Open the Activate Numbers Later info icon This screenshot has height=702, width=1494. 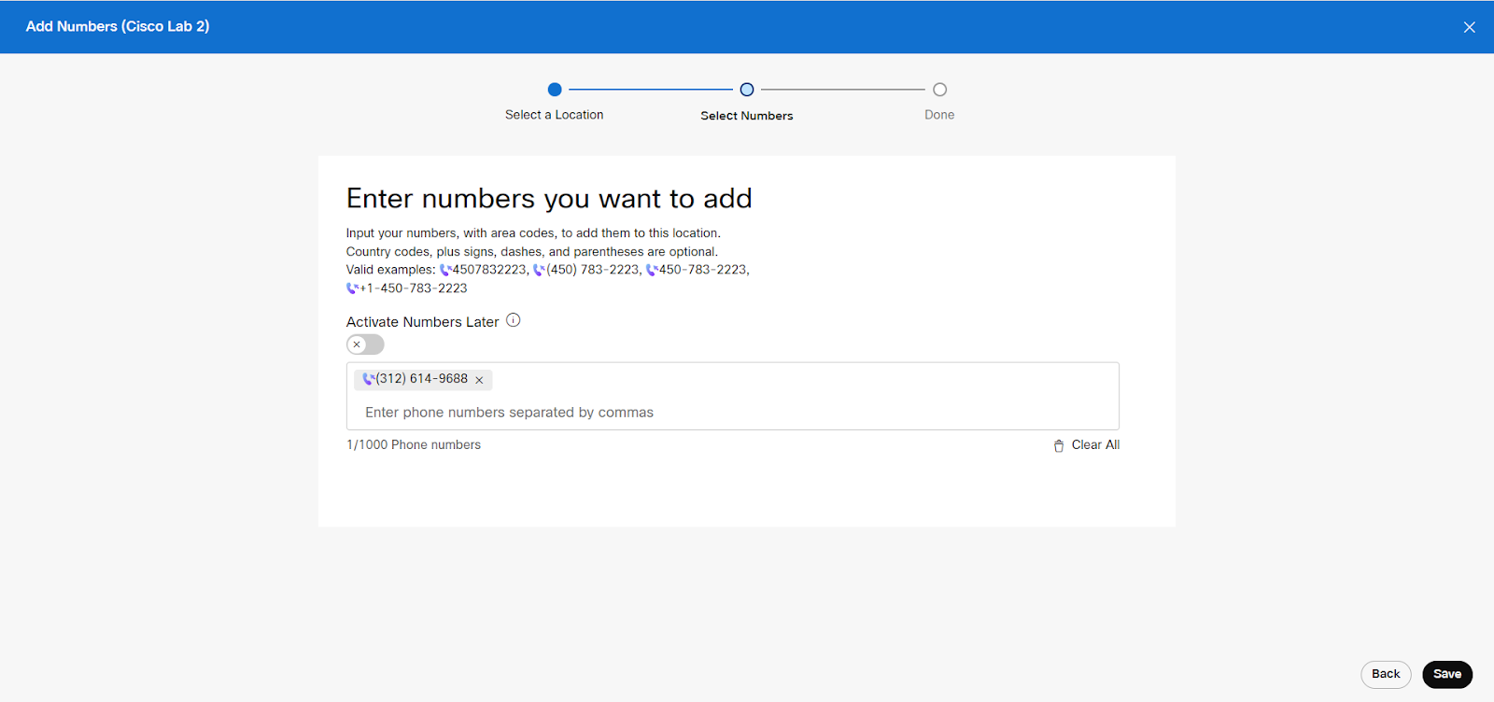tap(513, 320)
